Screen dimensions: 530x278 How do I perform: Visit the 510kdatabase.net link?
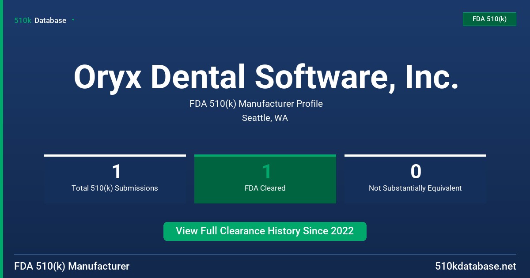(476, 266)
